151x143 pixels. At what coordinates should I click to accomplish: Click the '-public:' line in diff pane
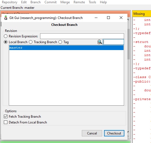[x=142, y=81]
